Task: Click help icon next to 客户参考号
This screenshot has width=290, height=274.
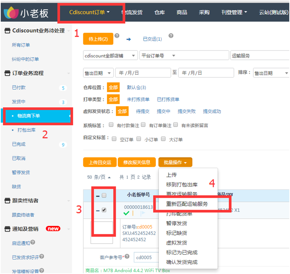Action: click(x=127, y=256)
